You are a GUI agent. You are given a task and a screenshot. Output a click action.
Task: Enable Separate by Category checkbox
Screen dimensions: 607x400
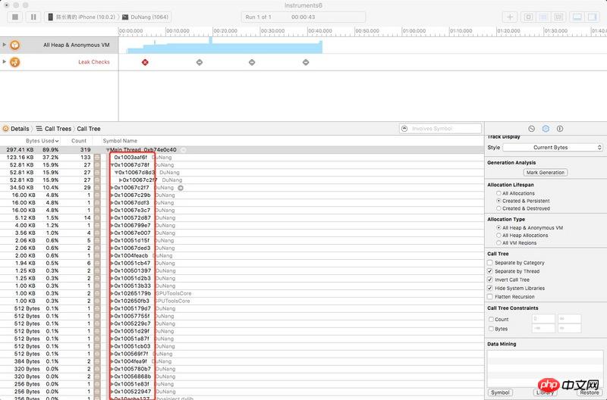(x=490, y=263)
